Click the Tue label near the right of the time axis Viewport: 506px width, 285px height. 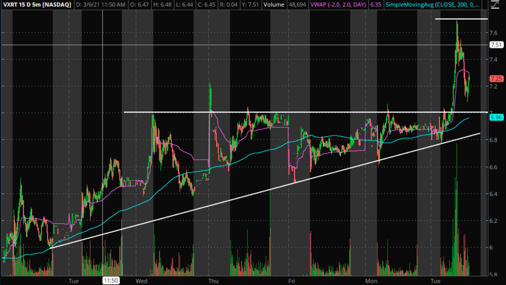click(x=436, y=281)
